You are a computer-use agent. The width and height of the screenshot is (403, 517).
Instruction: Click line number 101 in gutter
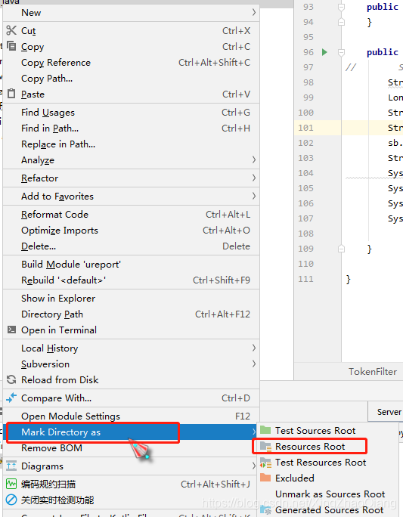point(305,128)
